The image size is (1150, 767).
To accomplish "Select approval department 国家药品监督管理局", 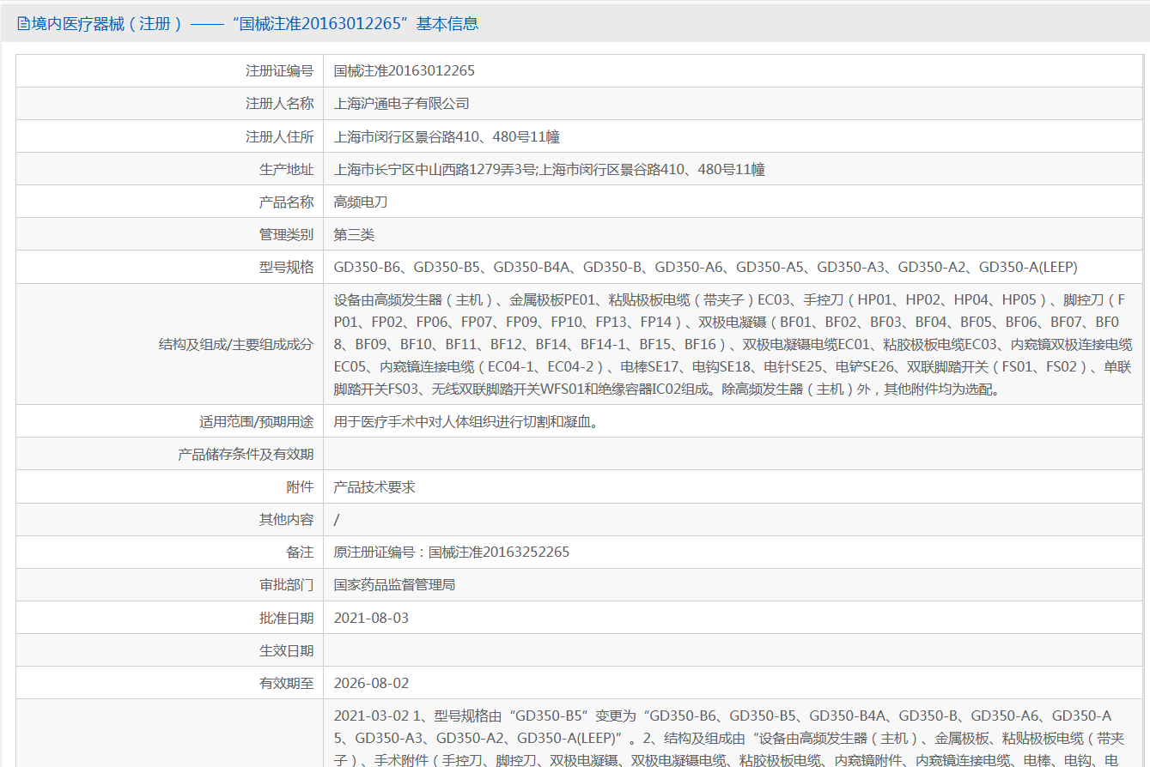I will click(394, 584).
